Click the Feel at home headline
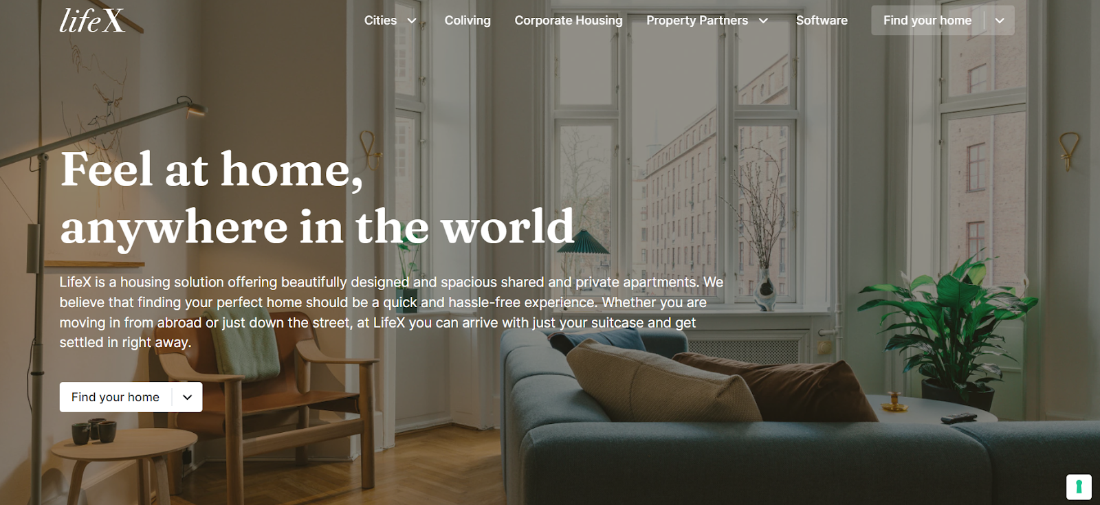 coord(317,198)
